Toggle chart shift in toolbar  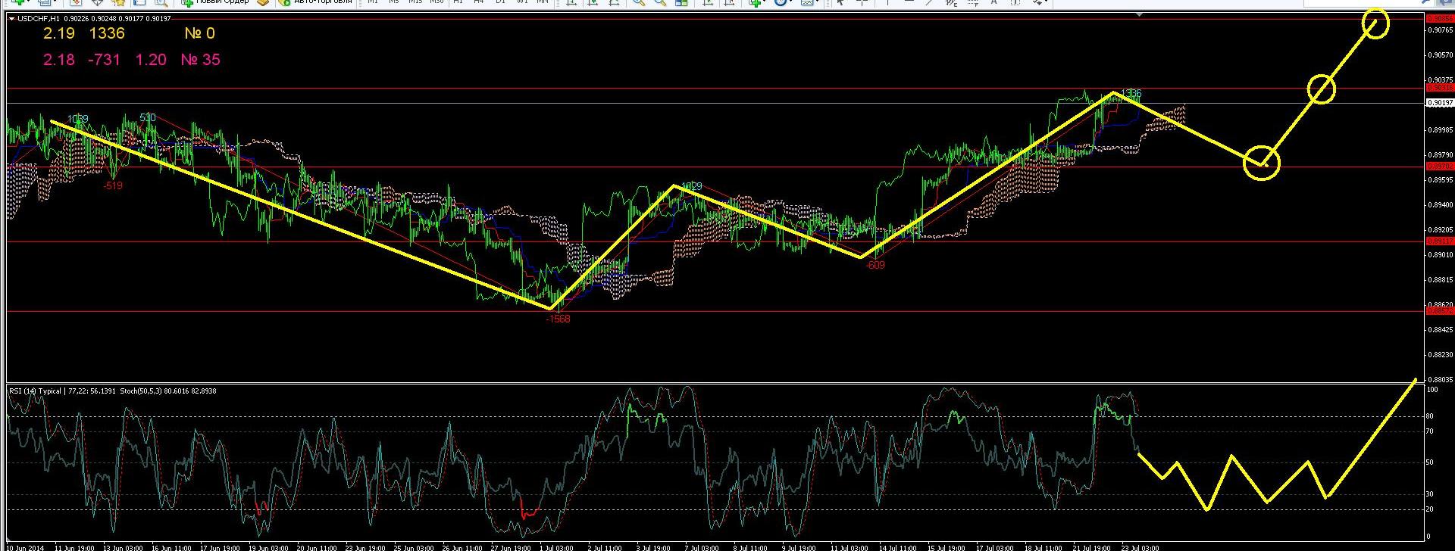(x=727, y=2)
